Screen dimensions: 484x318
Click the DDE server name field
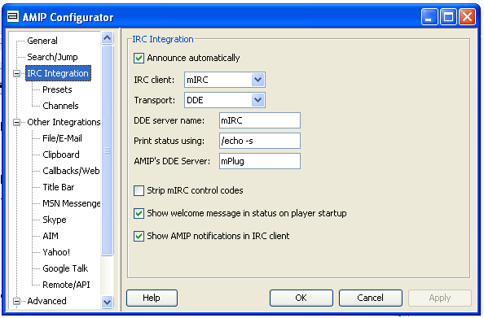click(x=260, y=120)
